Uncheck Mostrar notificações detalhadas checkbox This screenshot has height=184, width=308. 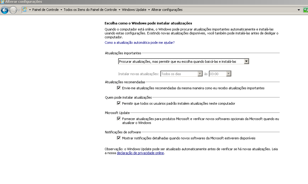pos(119,138)
